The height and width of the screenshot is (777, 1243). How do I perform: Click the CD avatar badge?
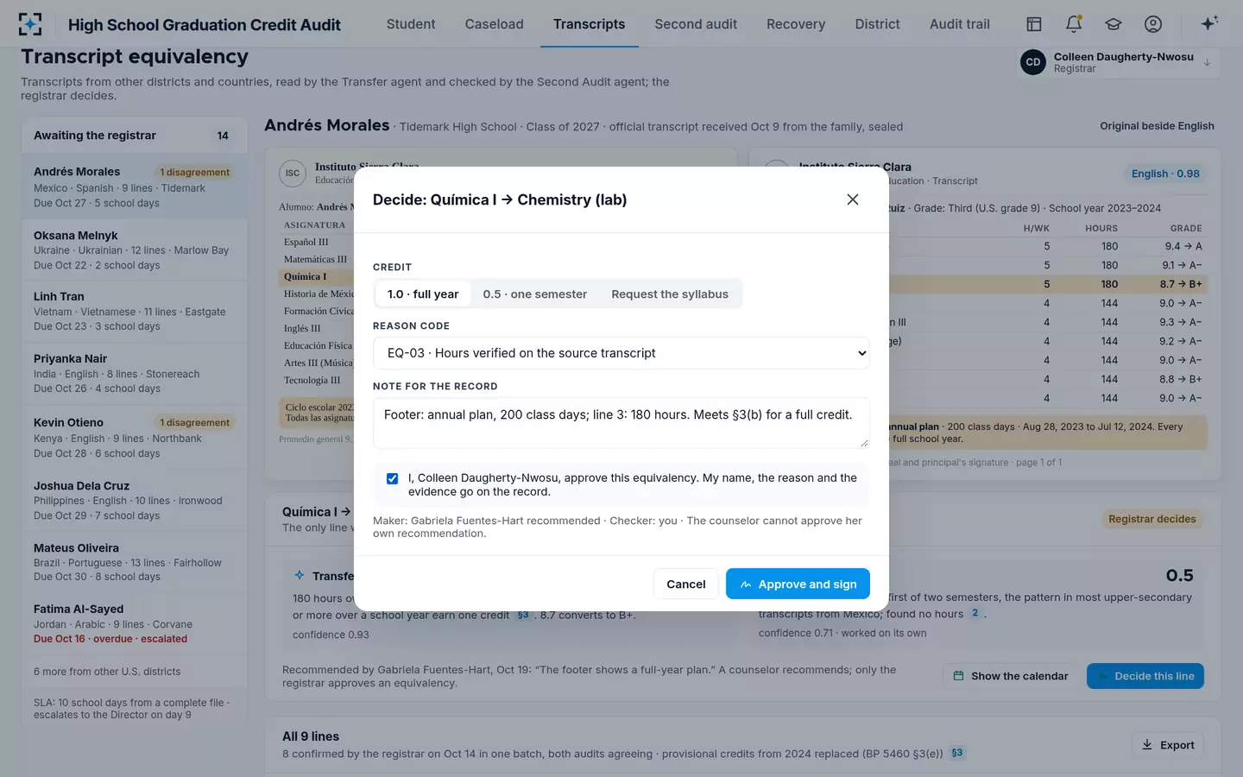pos(1033,62)
